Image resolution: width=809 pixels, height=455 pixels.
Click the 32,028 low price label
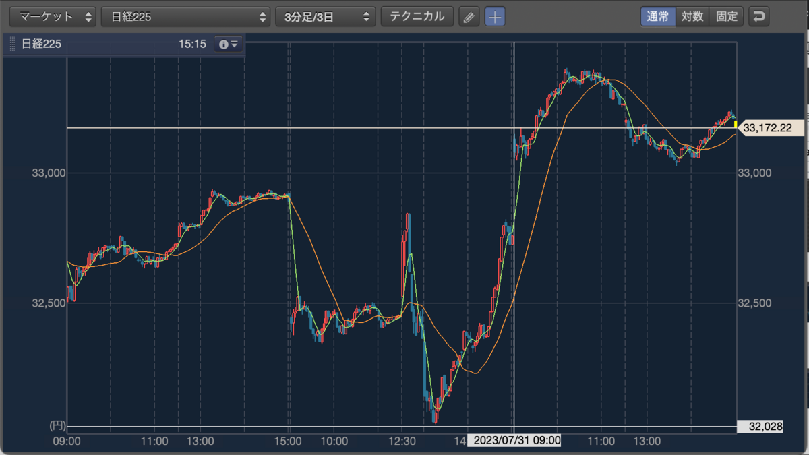760,427
